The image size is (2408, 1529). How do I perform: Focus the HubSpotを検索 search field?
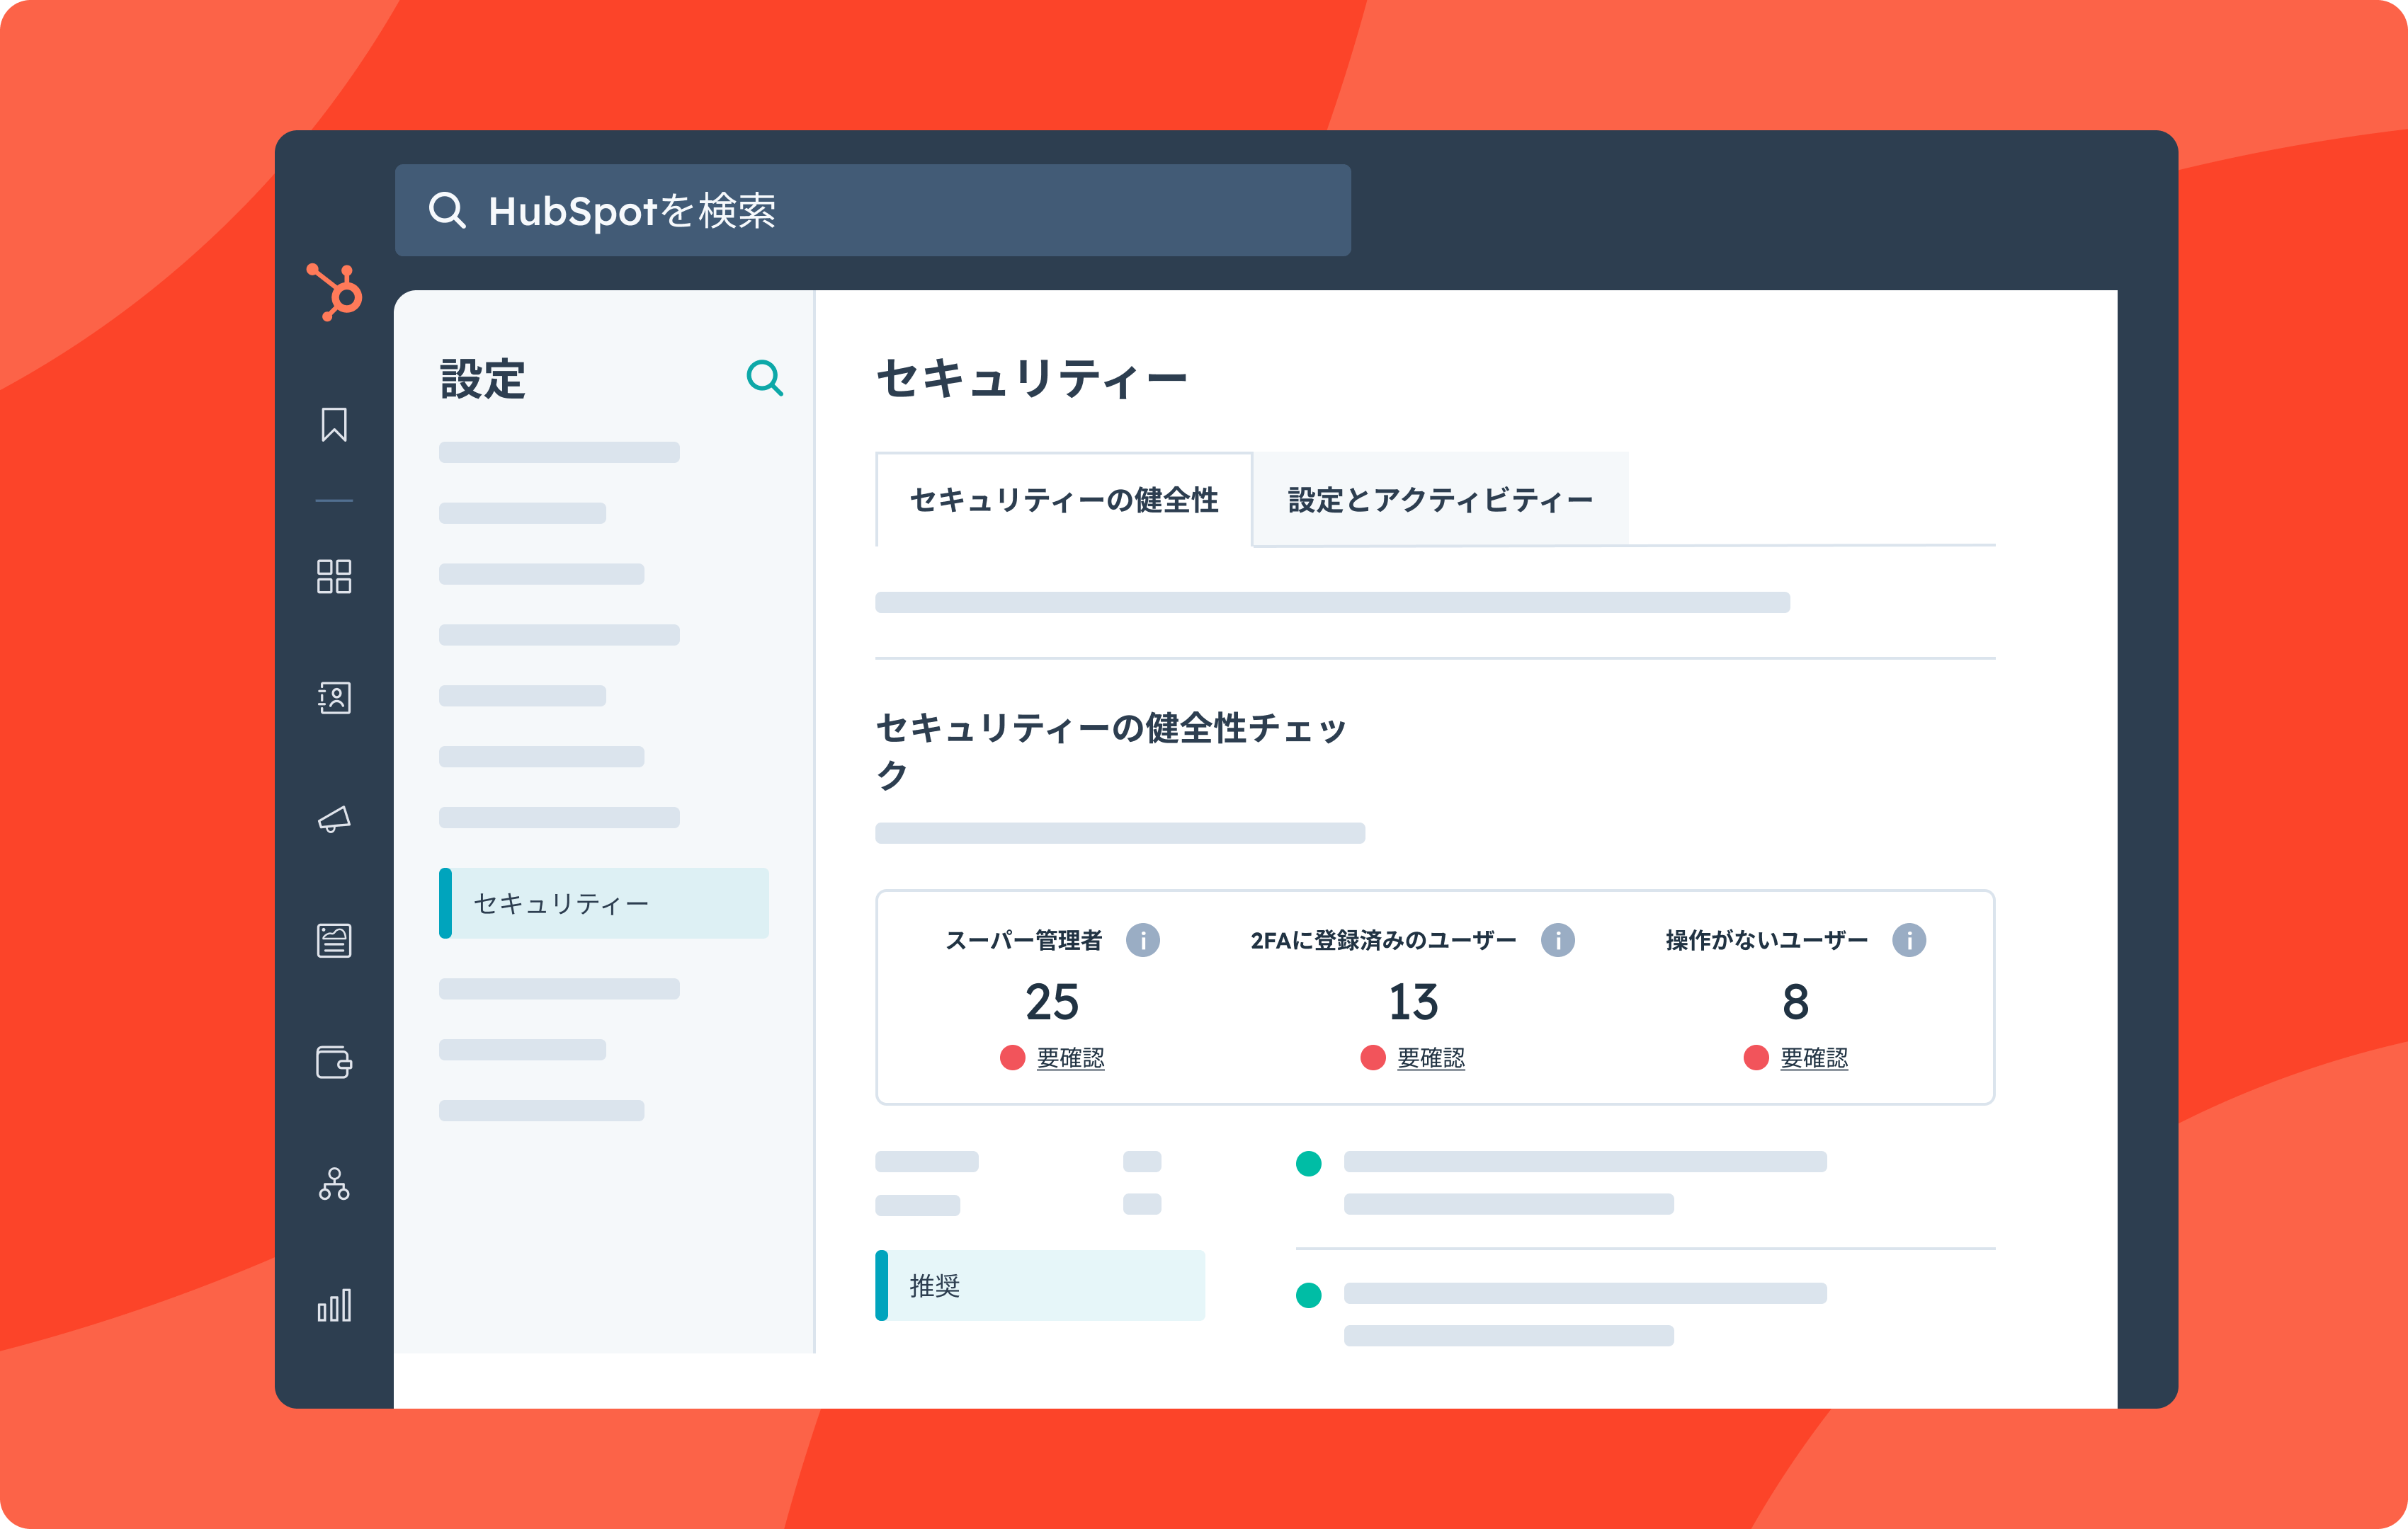coord(873,210)
